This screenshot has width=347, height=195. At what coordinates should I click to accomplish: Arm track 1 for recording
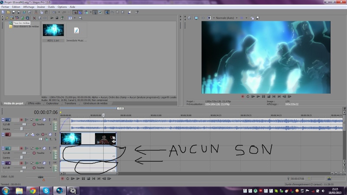coord(21,120)
